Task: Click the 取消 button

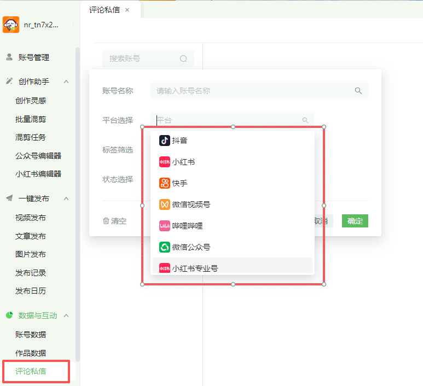Action: pos(324,221)
